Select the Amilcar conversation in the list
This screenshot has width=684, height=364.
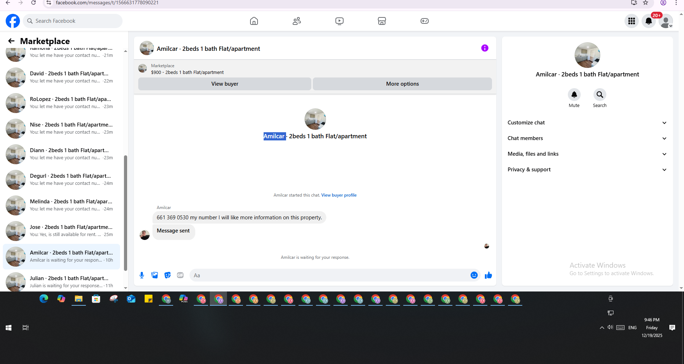coord(61,256)
